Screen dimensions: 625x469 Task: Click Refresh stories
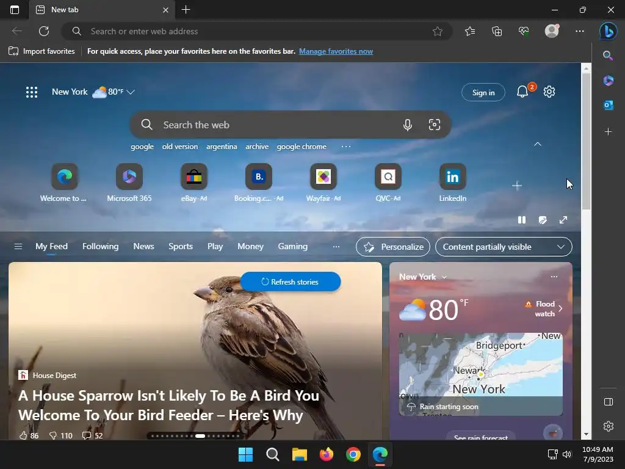click(x=290, y=282)
